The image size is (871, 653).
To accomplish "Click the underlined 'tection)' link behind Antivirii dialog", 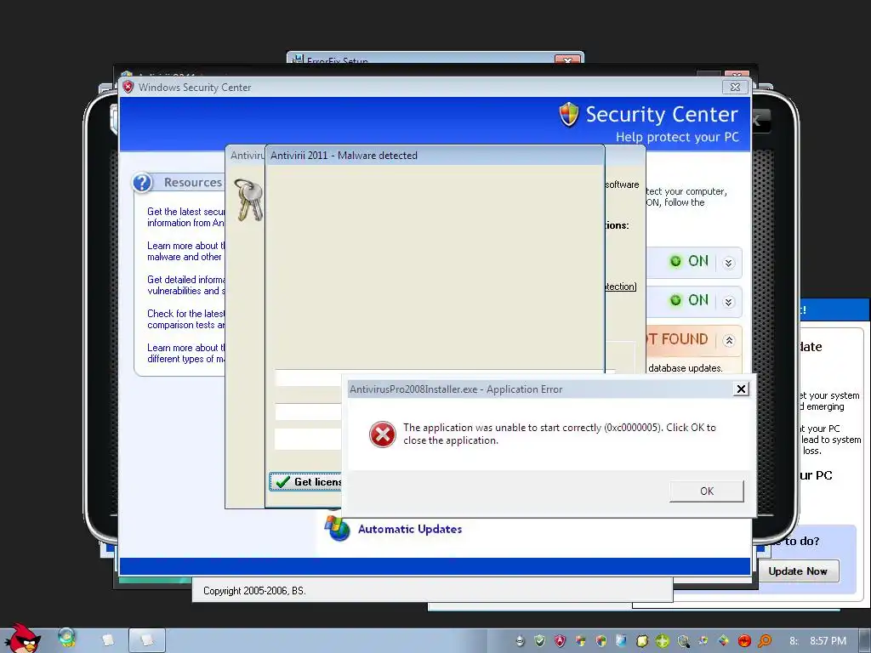I will 620,287.
